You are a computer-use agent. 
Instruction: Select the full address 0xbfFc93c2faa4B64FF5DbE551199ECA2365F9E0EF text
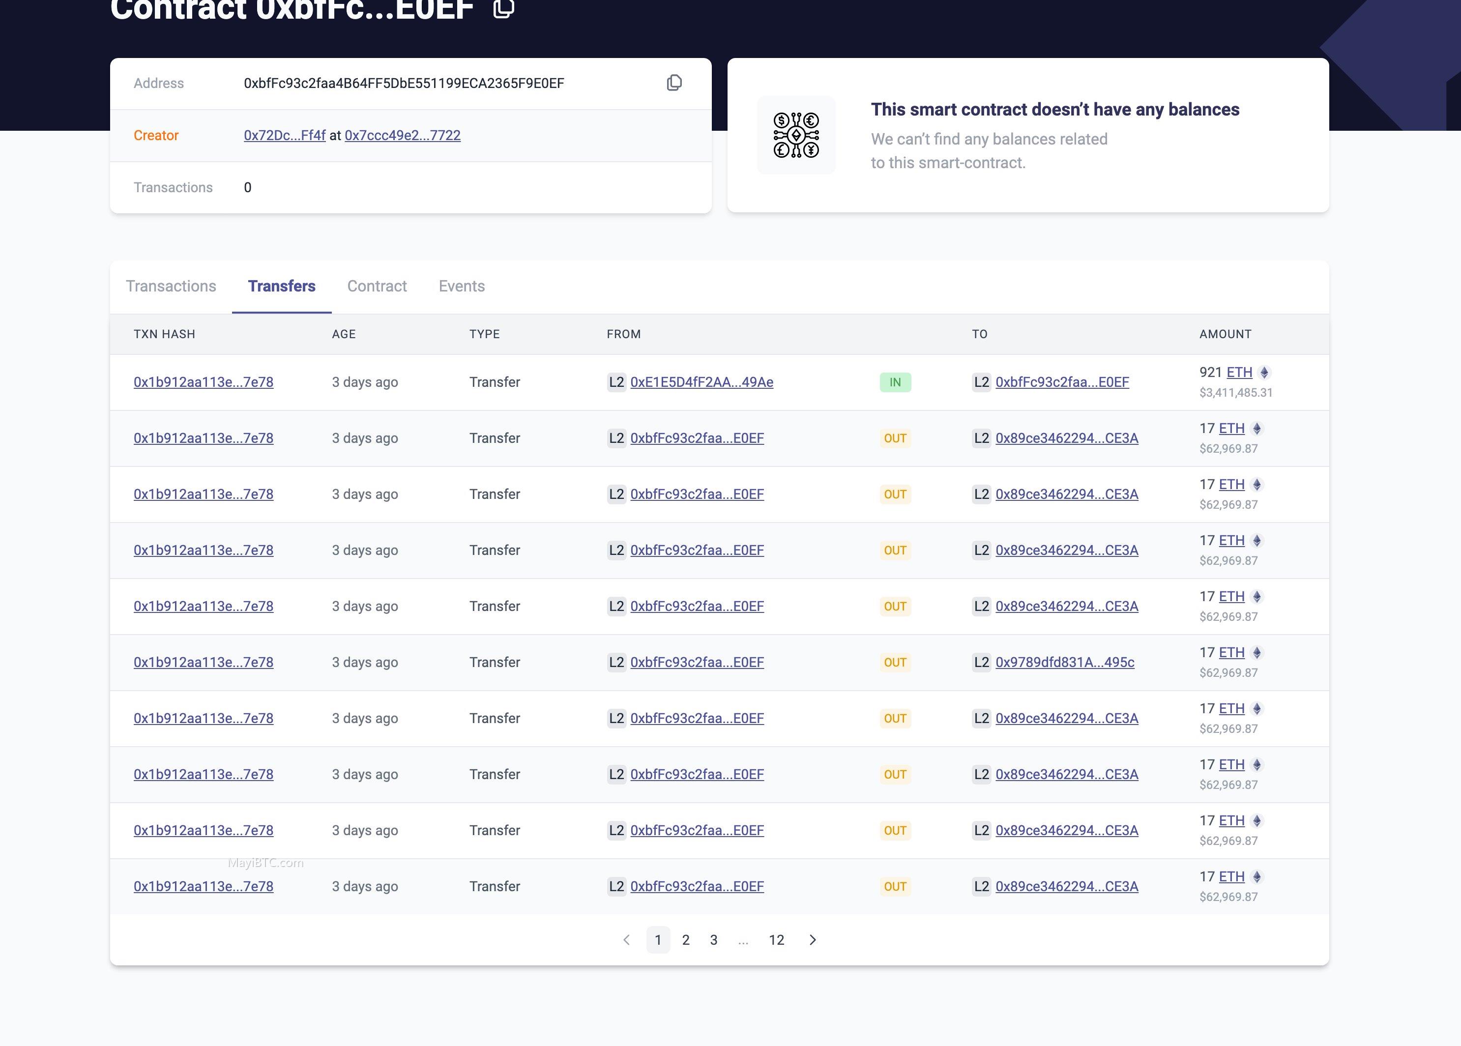(404, 83)
